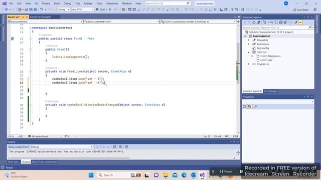
Task: Click the search magnifier in Solution Explorer
Action: tap(310, 27)
